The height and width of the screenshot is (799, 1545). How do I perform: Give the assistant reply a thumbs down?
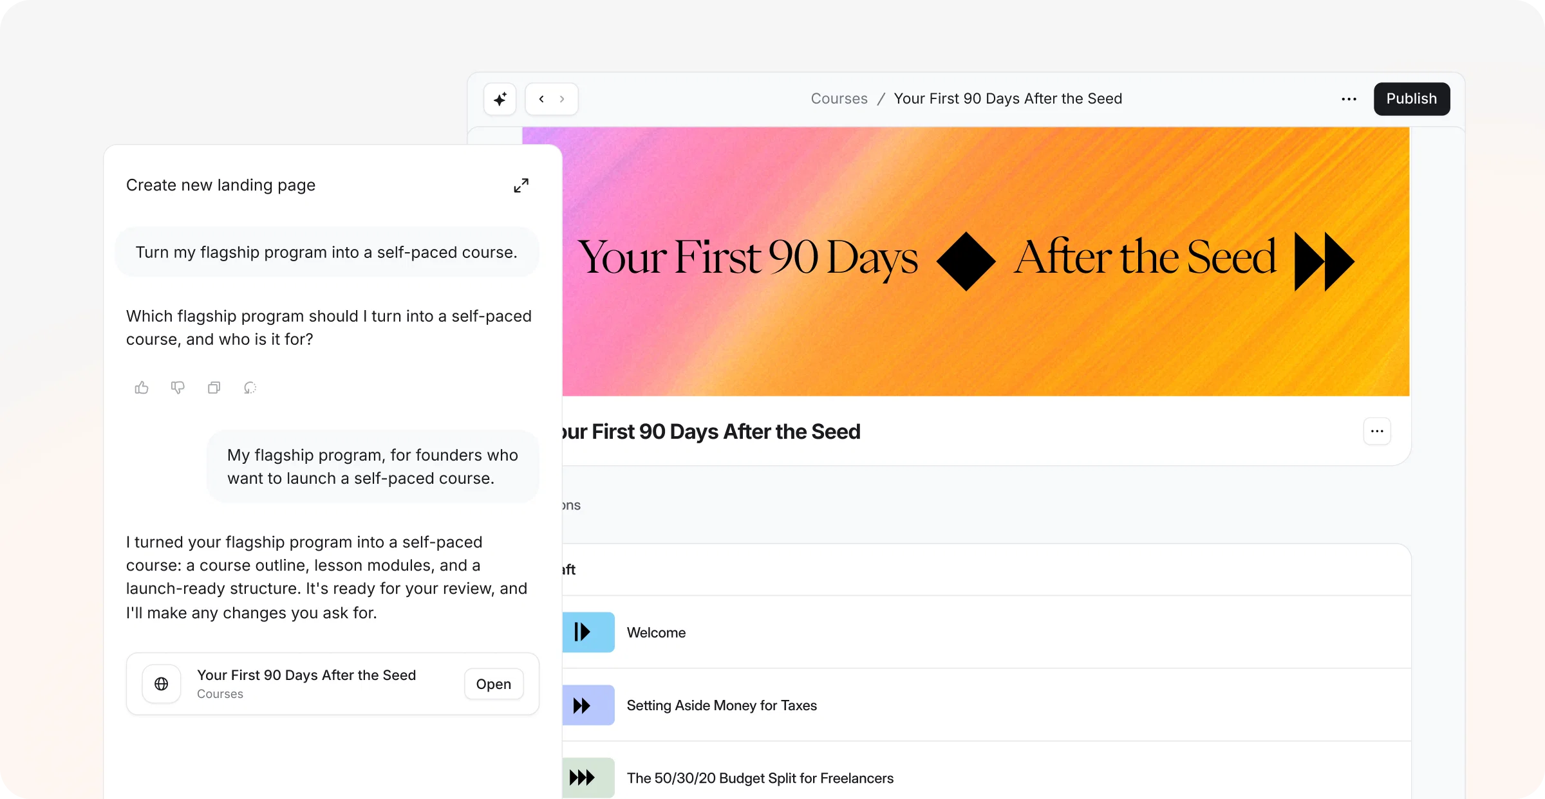tap(178, 387)
